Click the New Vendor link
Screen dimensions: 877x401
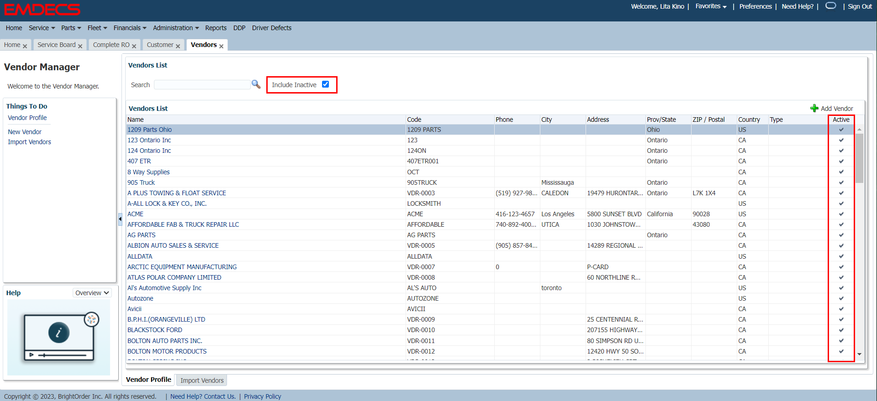25,132
